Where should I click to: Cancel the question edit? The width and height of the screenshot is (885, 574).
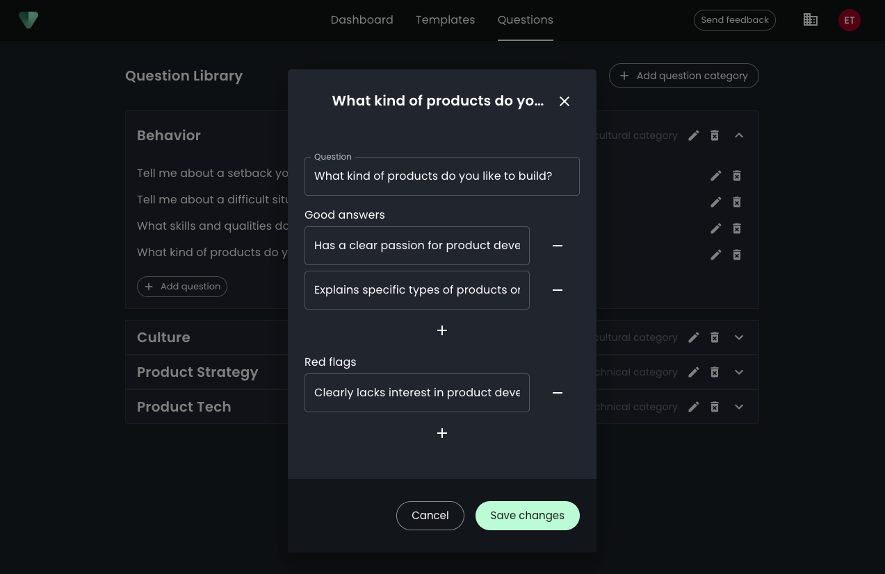click(430, 516)
